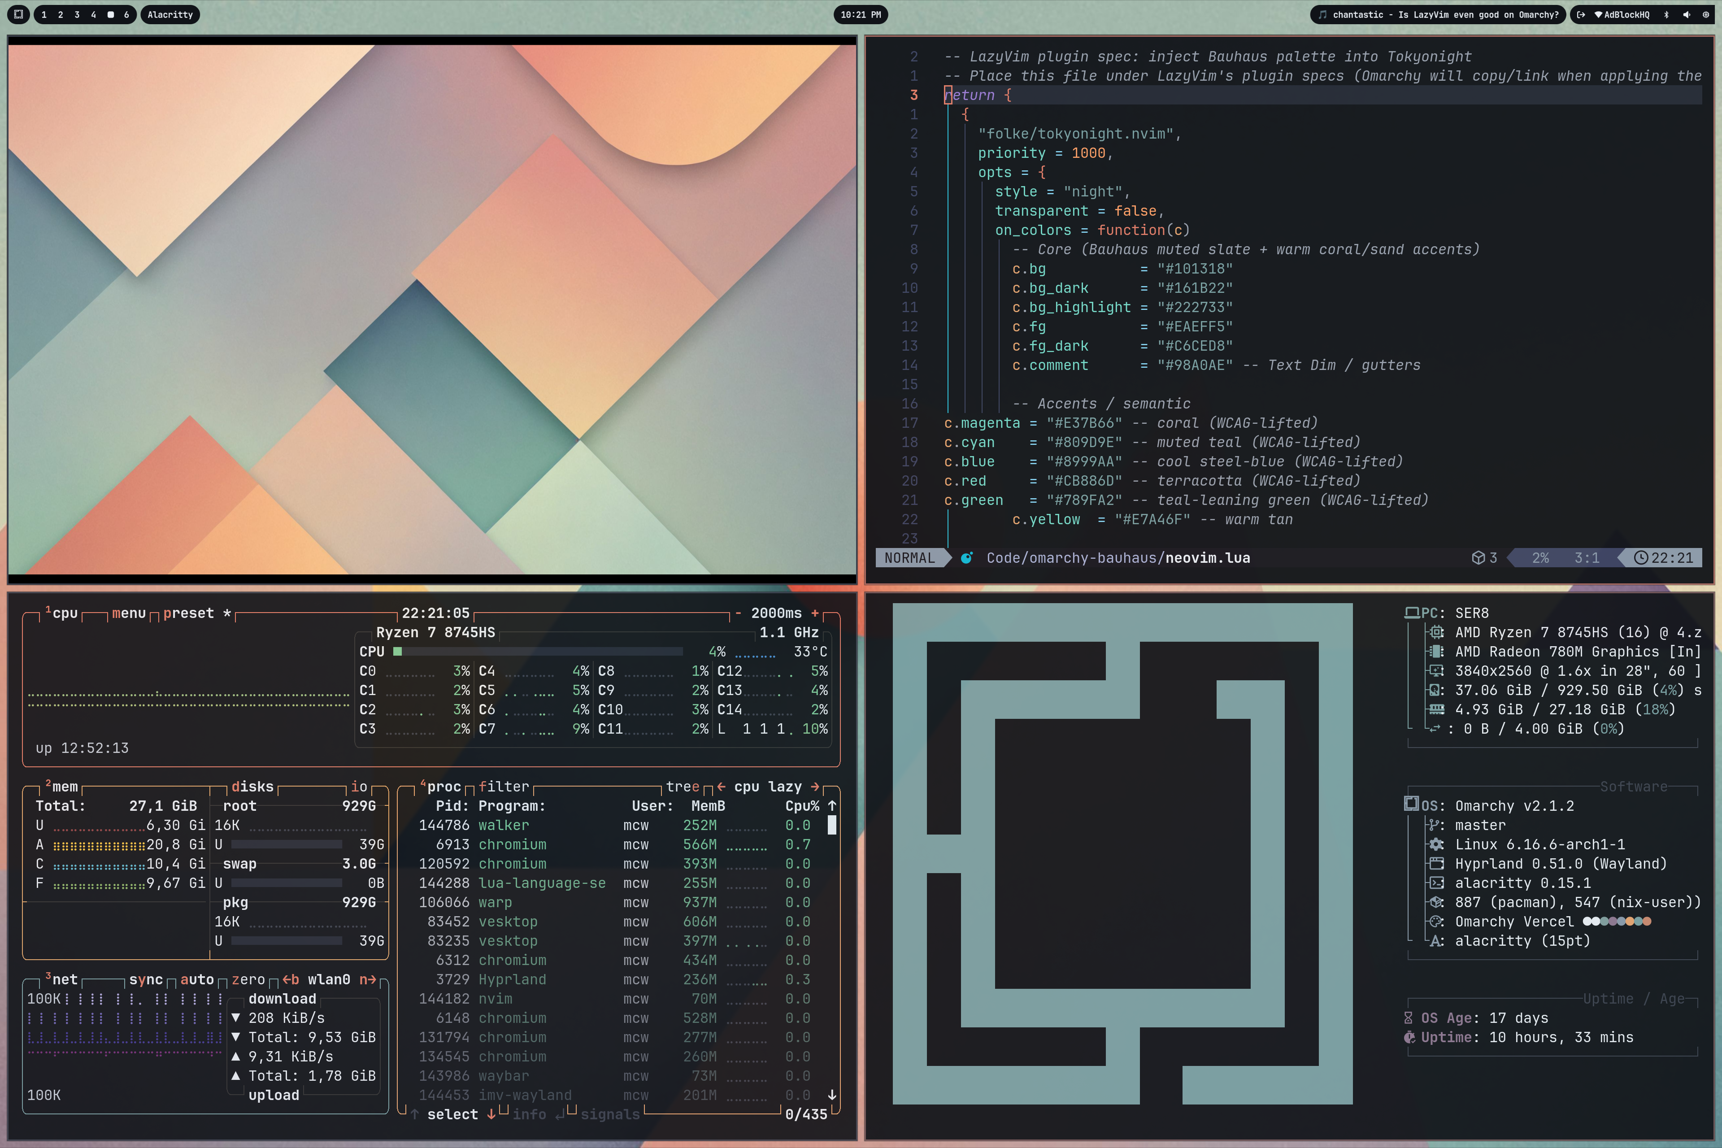Viewport: 1722px width, 1148px height.
Task: Toggle sync in the btop net panel
Action: tap(146, 979)
